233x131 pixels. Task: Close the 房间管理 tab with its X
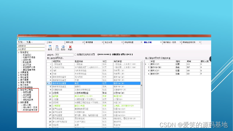click(x=103, y=42)
